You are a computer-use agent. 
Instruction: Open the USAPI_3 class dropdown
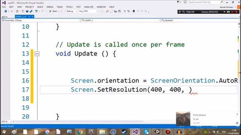pos(121,20)
